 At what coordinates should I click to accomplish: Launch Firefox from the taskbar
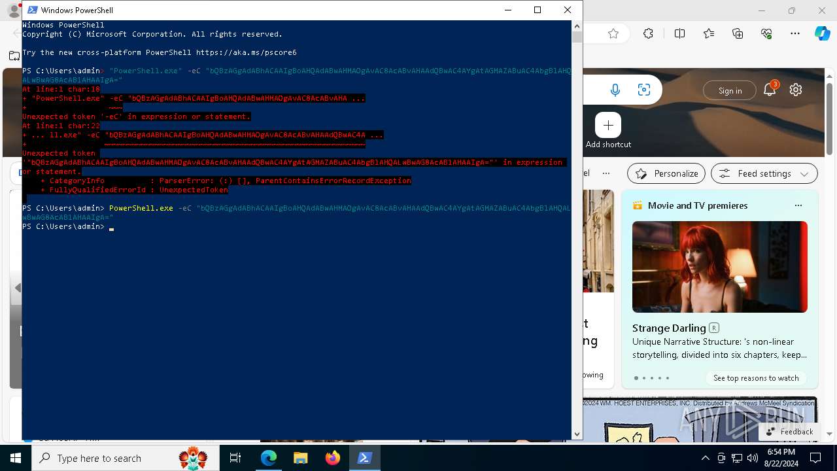click(x=333, y=458)
